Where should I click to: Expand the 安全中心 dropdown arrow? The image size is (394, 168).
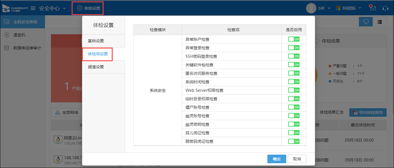point(64,9)
